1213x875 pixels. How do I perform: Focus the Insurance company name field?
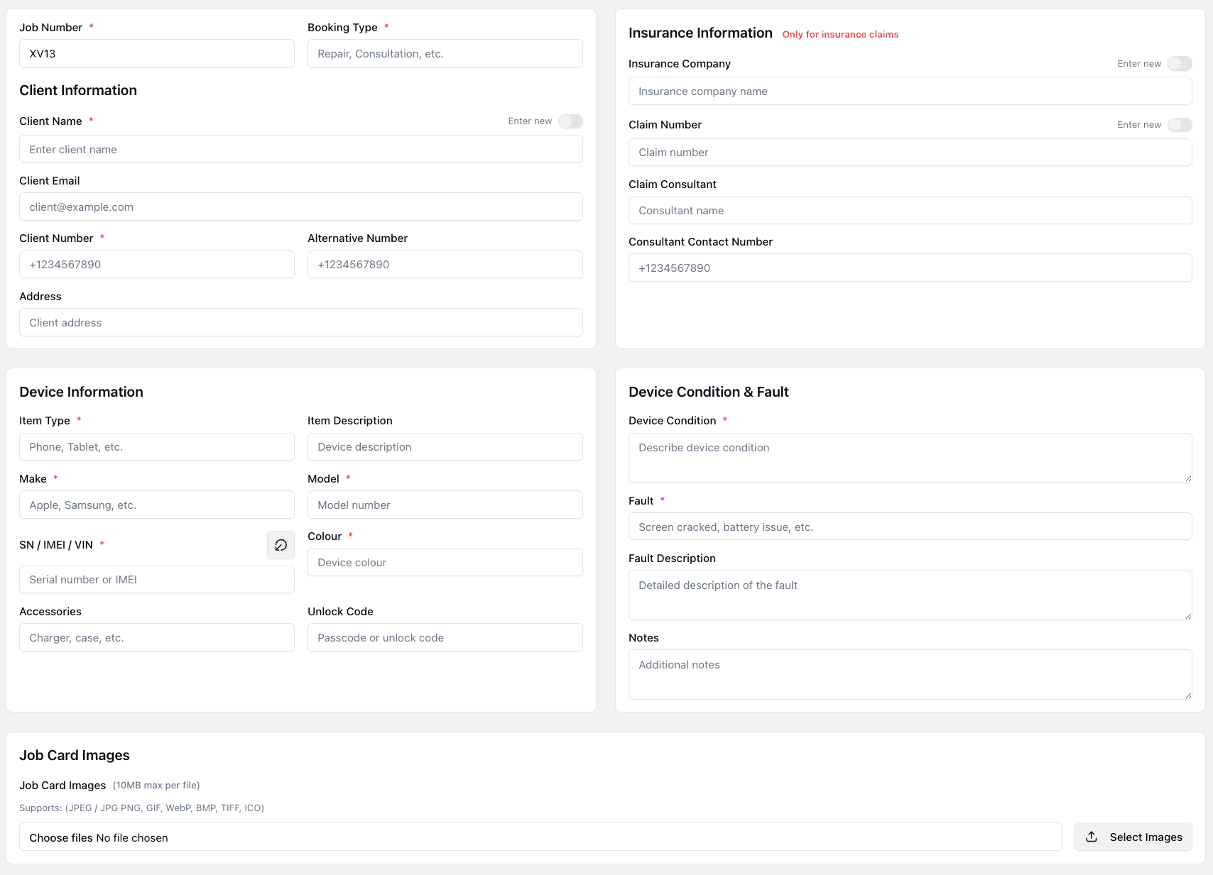(910, 91)
